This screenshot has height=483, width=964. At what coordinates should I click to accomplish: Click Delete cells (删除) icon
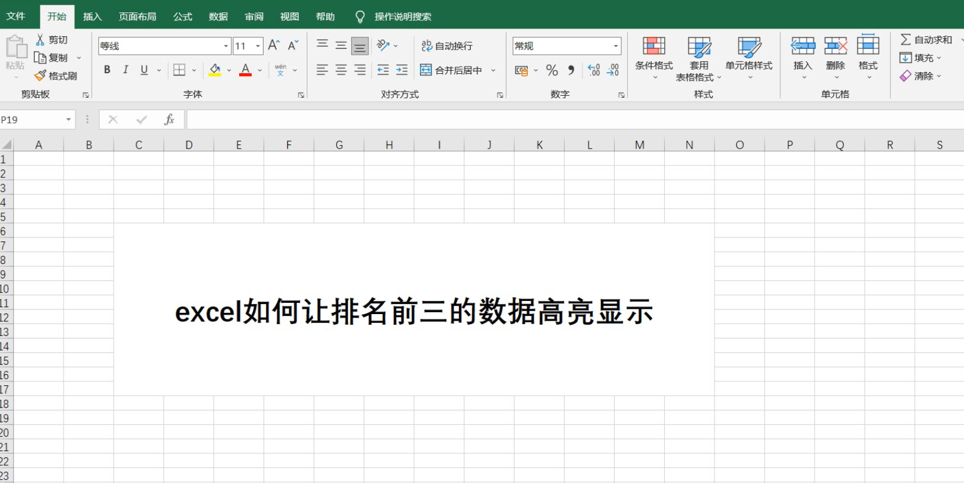click(835, 46)
